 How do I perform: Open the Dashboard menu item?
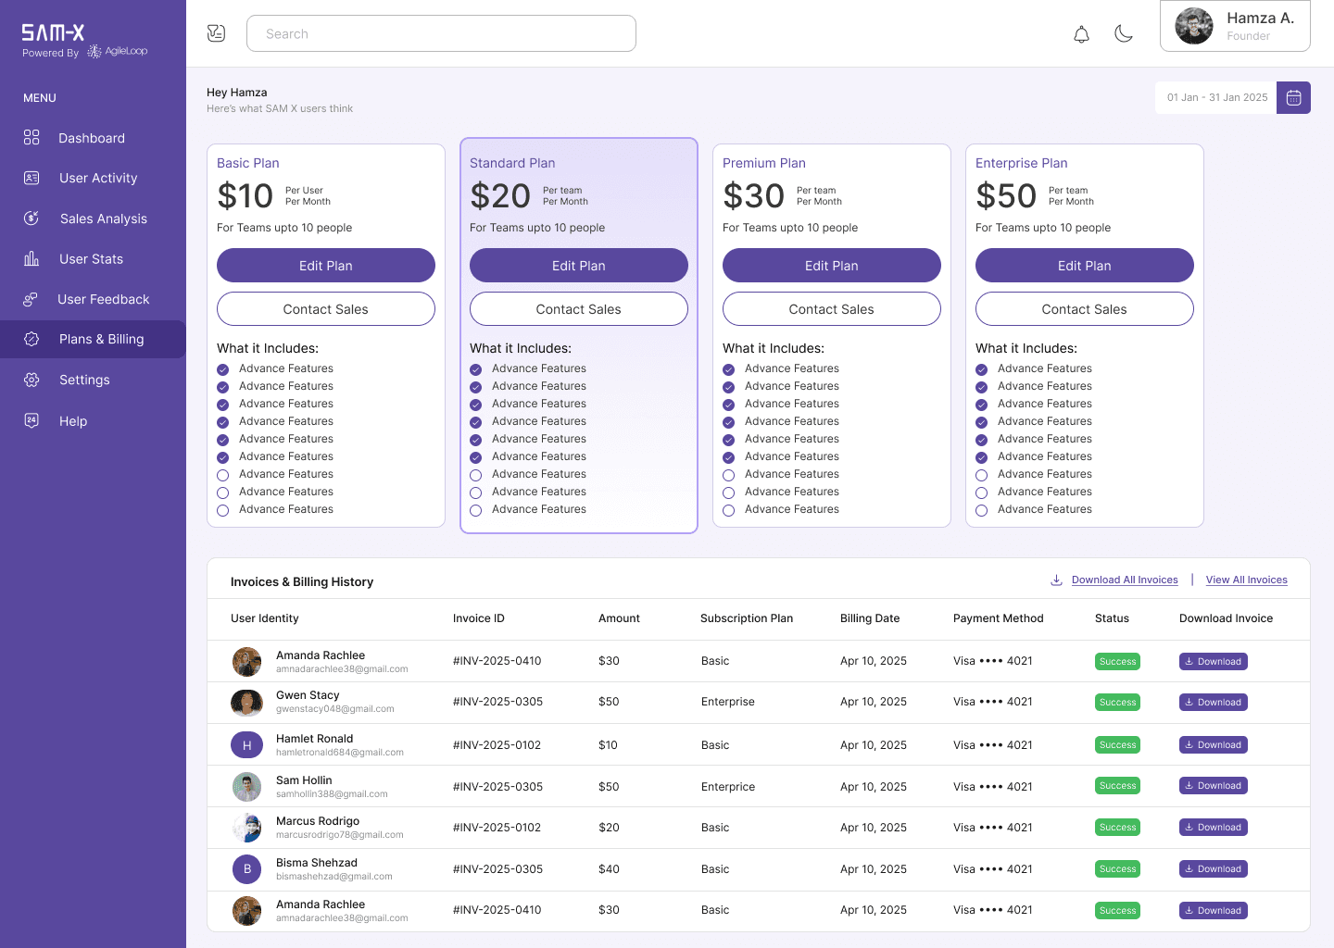coord(93,138)
